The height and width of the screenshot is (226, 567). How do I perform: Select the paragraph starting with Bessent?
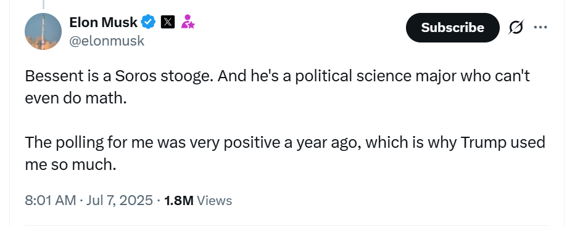click(x=278, y=87)
